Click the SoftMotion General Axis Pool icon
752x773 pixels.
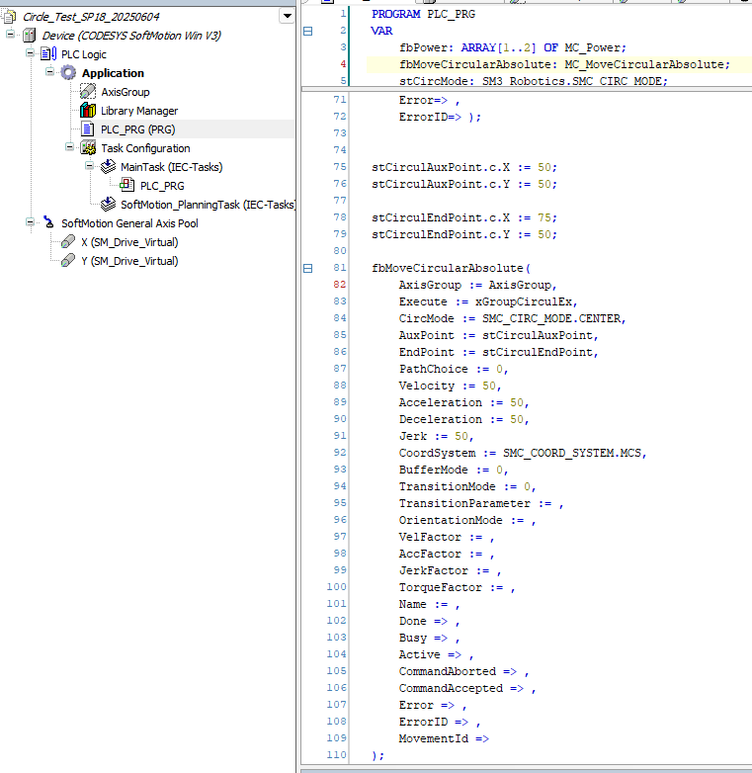[48, 222]
